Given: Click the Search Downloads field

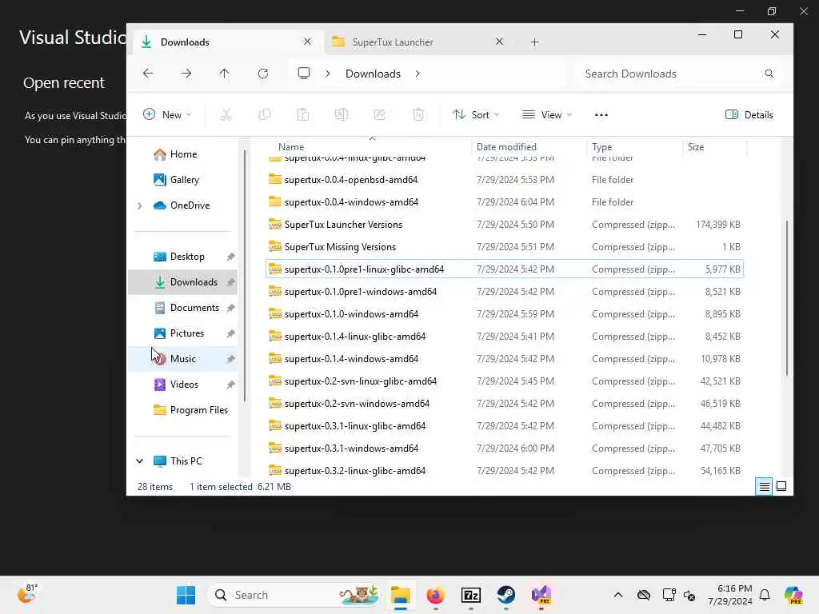Looking at the screenshot, I should 677,74.
